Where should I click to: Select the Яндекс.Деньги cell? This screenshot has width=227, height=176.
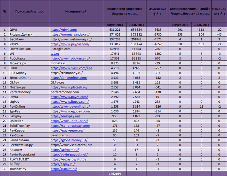click(30, 34)
